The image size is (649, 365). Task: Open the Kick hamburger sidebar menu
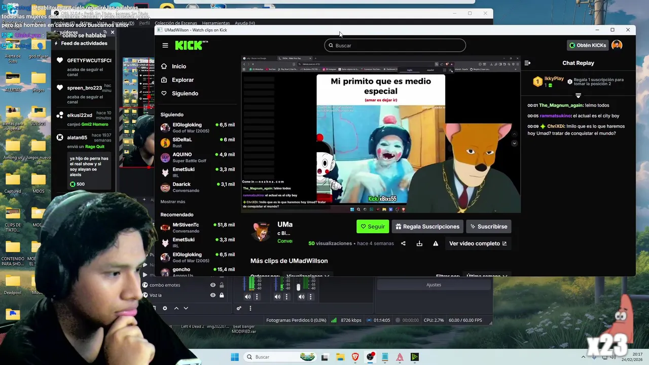[165, 46]
